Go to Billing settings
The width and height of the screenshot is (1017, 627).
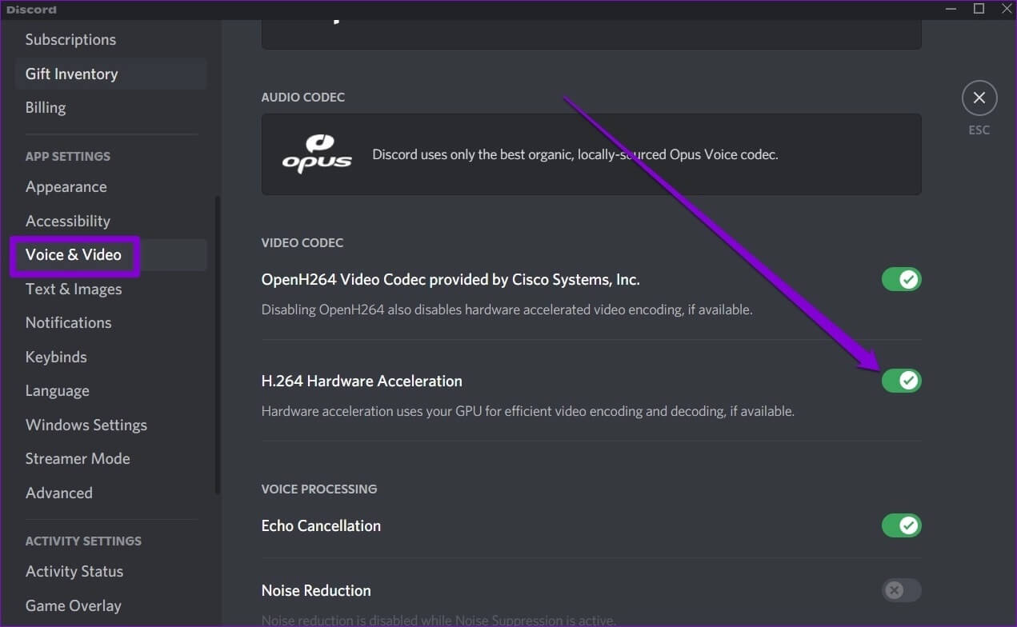click(110, 107)
